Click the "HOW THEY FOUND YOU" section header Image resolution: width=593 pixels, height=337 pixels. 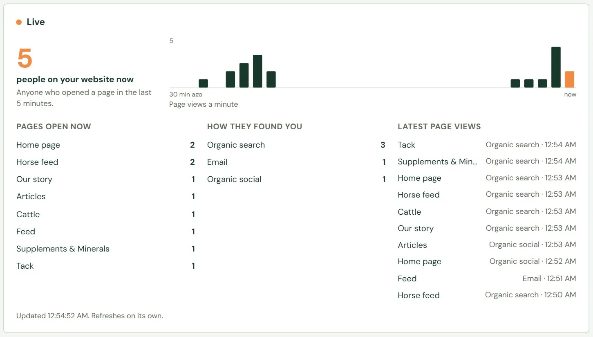(x=255, y=127)
